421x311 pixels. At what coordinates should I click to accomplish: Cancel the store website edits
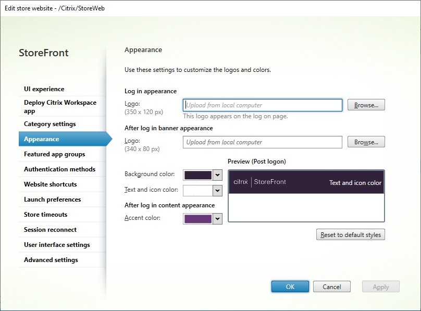tap(332, 286)
